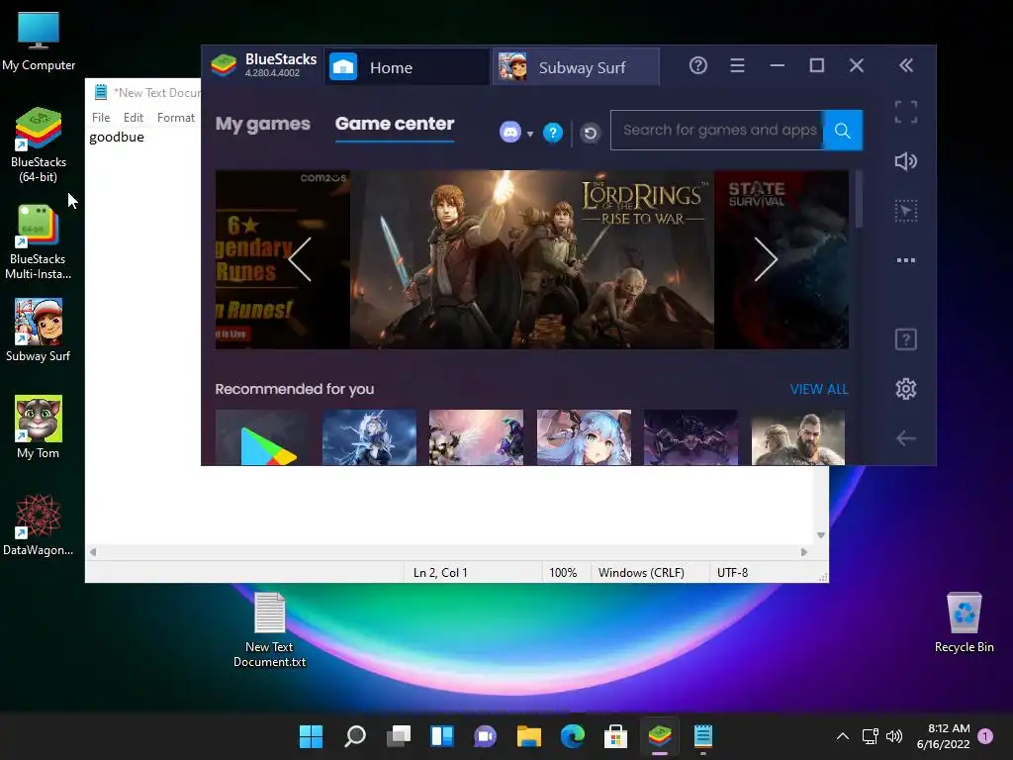Open Microsoft Store from taskbar
The image size is (1013, 760).
pyautogui.click(x=615, y=736)
